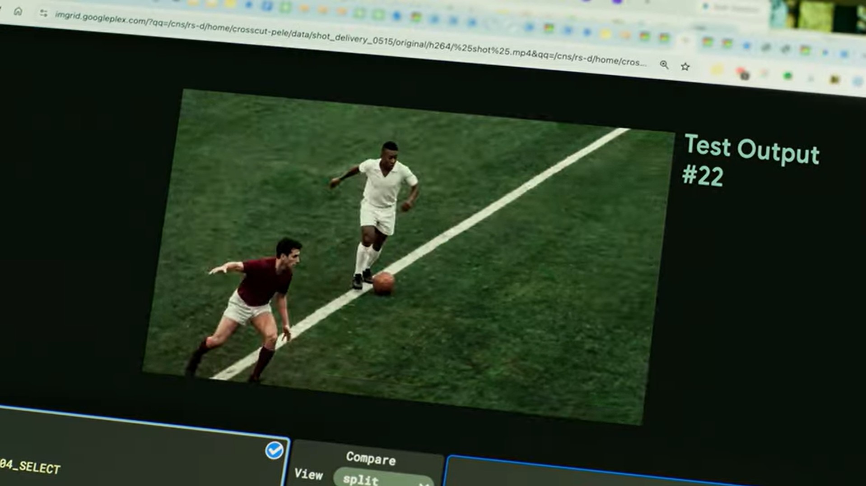The height and width of the screenshot is (486, 866).
Task: Click the View label
Action: (x=309, y=474)
